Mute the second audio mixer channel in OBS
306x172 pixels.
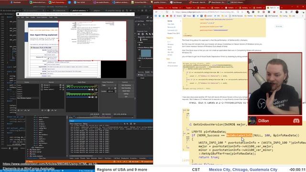93,97
